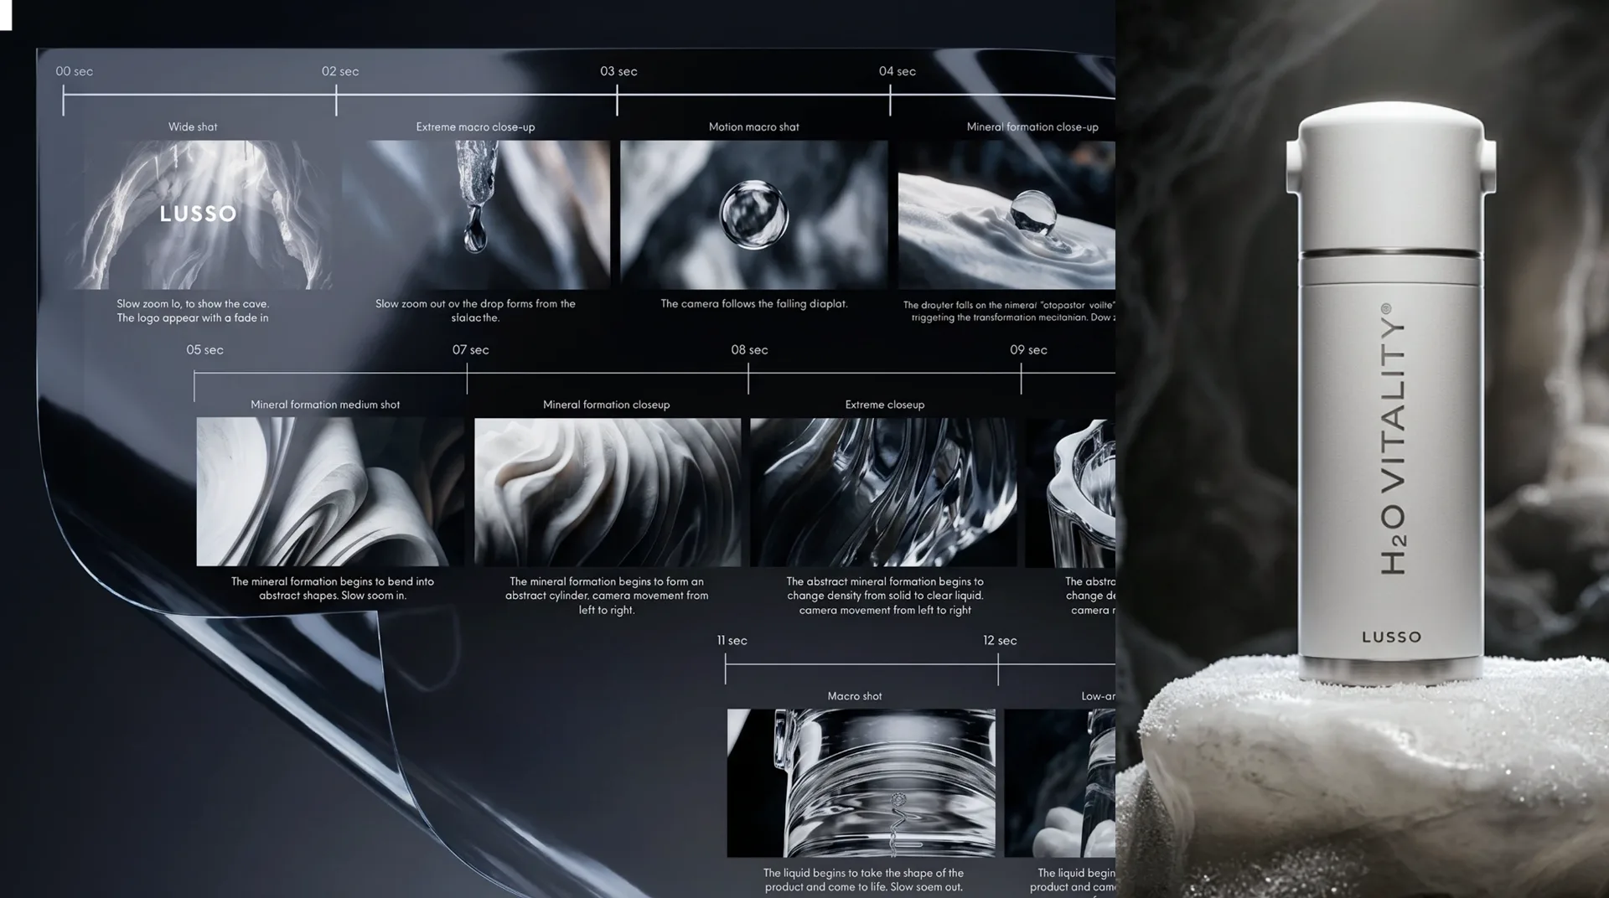Click the 00 sec timeline marker
Screen dimensions: 1609x898
(74, 71)
